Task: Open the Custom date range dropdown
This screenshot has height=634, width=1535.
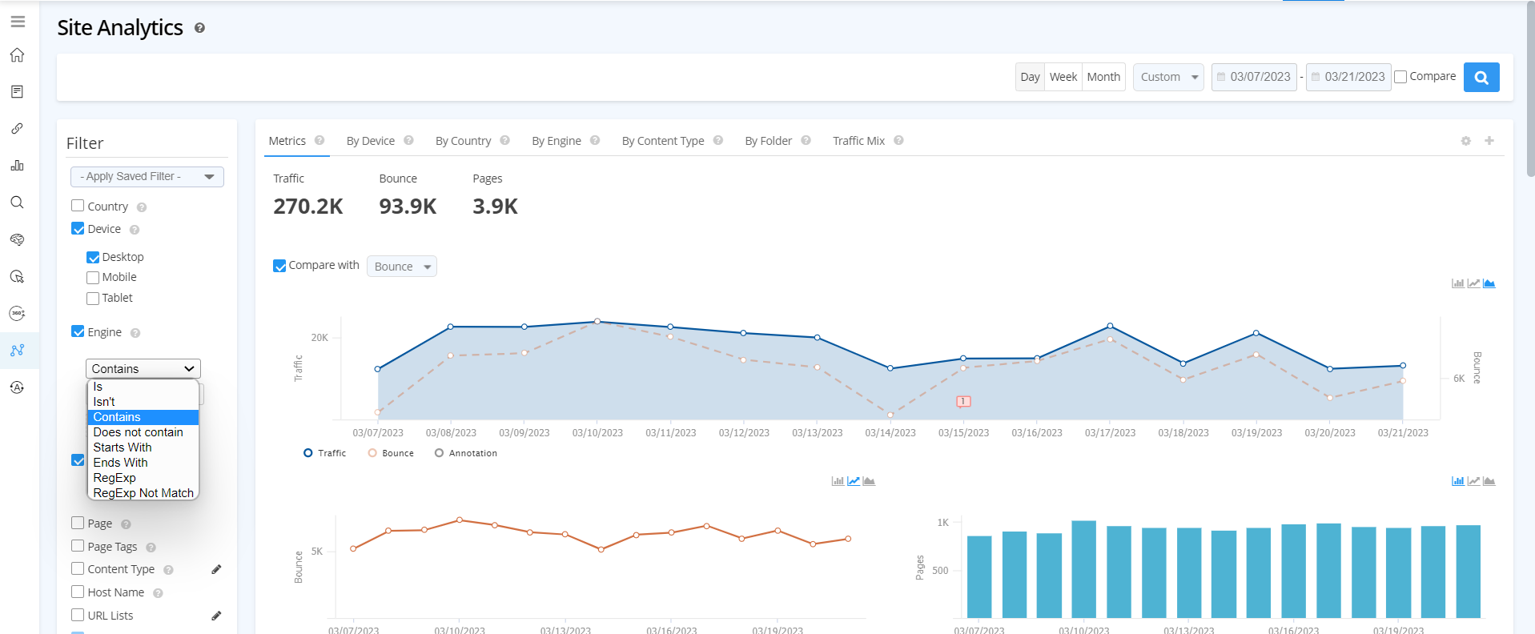Action: point(1167,78)
